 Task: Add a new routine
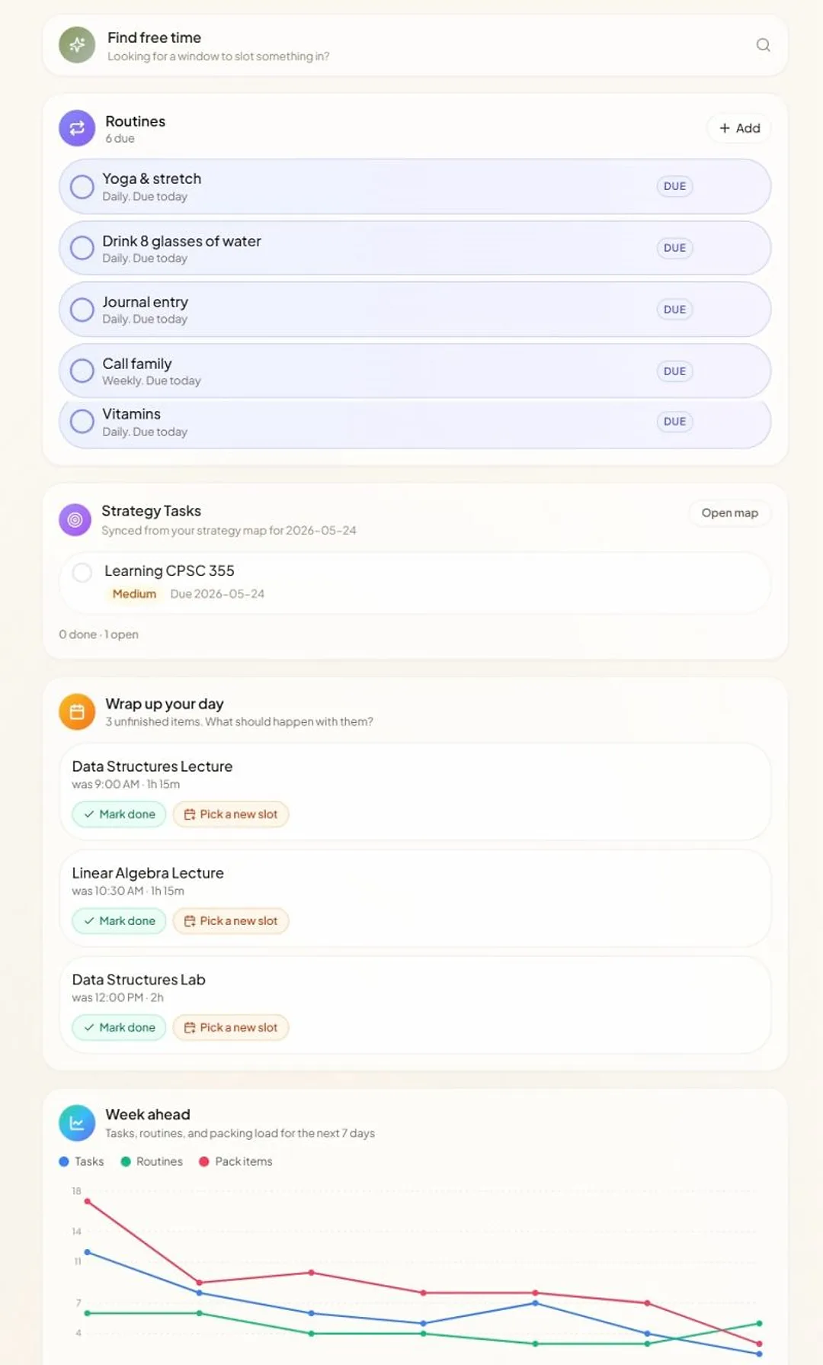[739, 128]
